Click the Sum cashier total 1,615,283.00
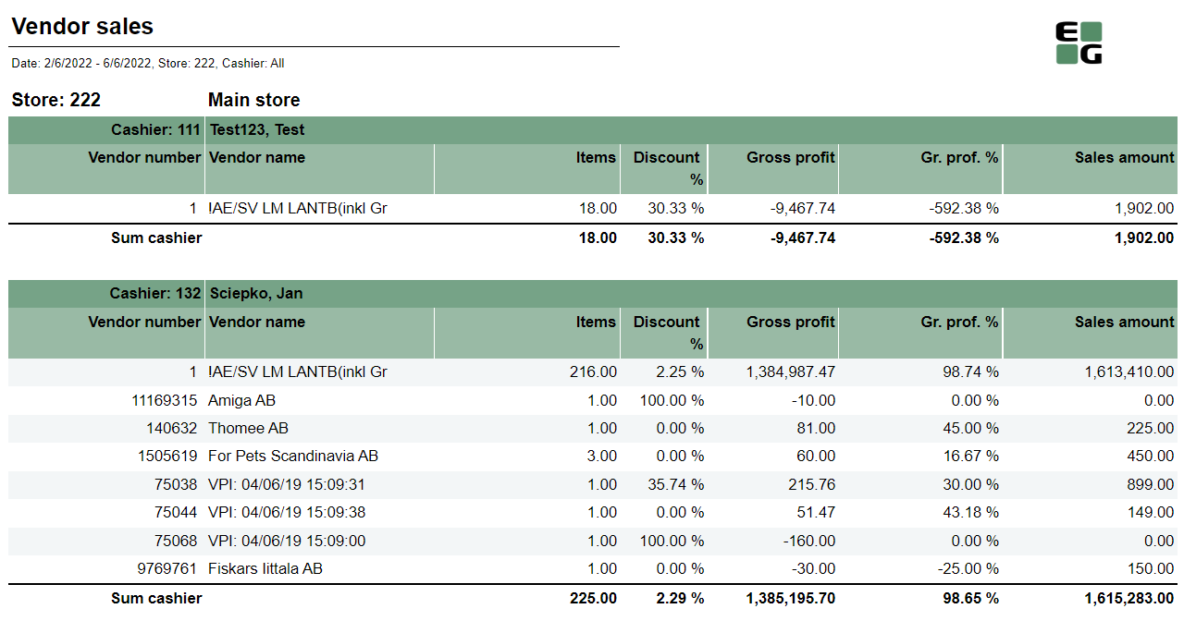The width and height of the screenshot is (1184, 621). (x=1126, y=598)
